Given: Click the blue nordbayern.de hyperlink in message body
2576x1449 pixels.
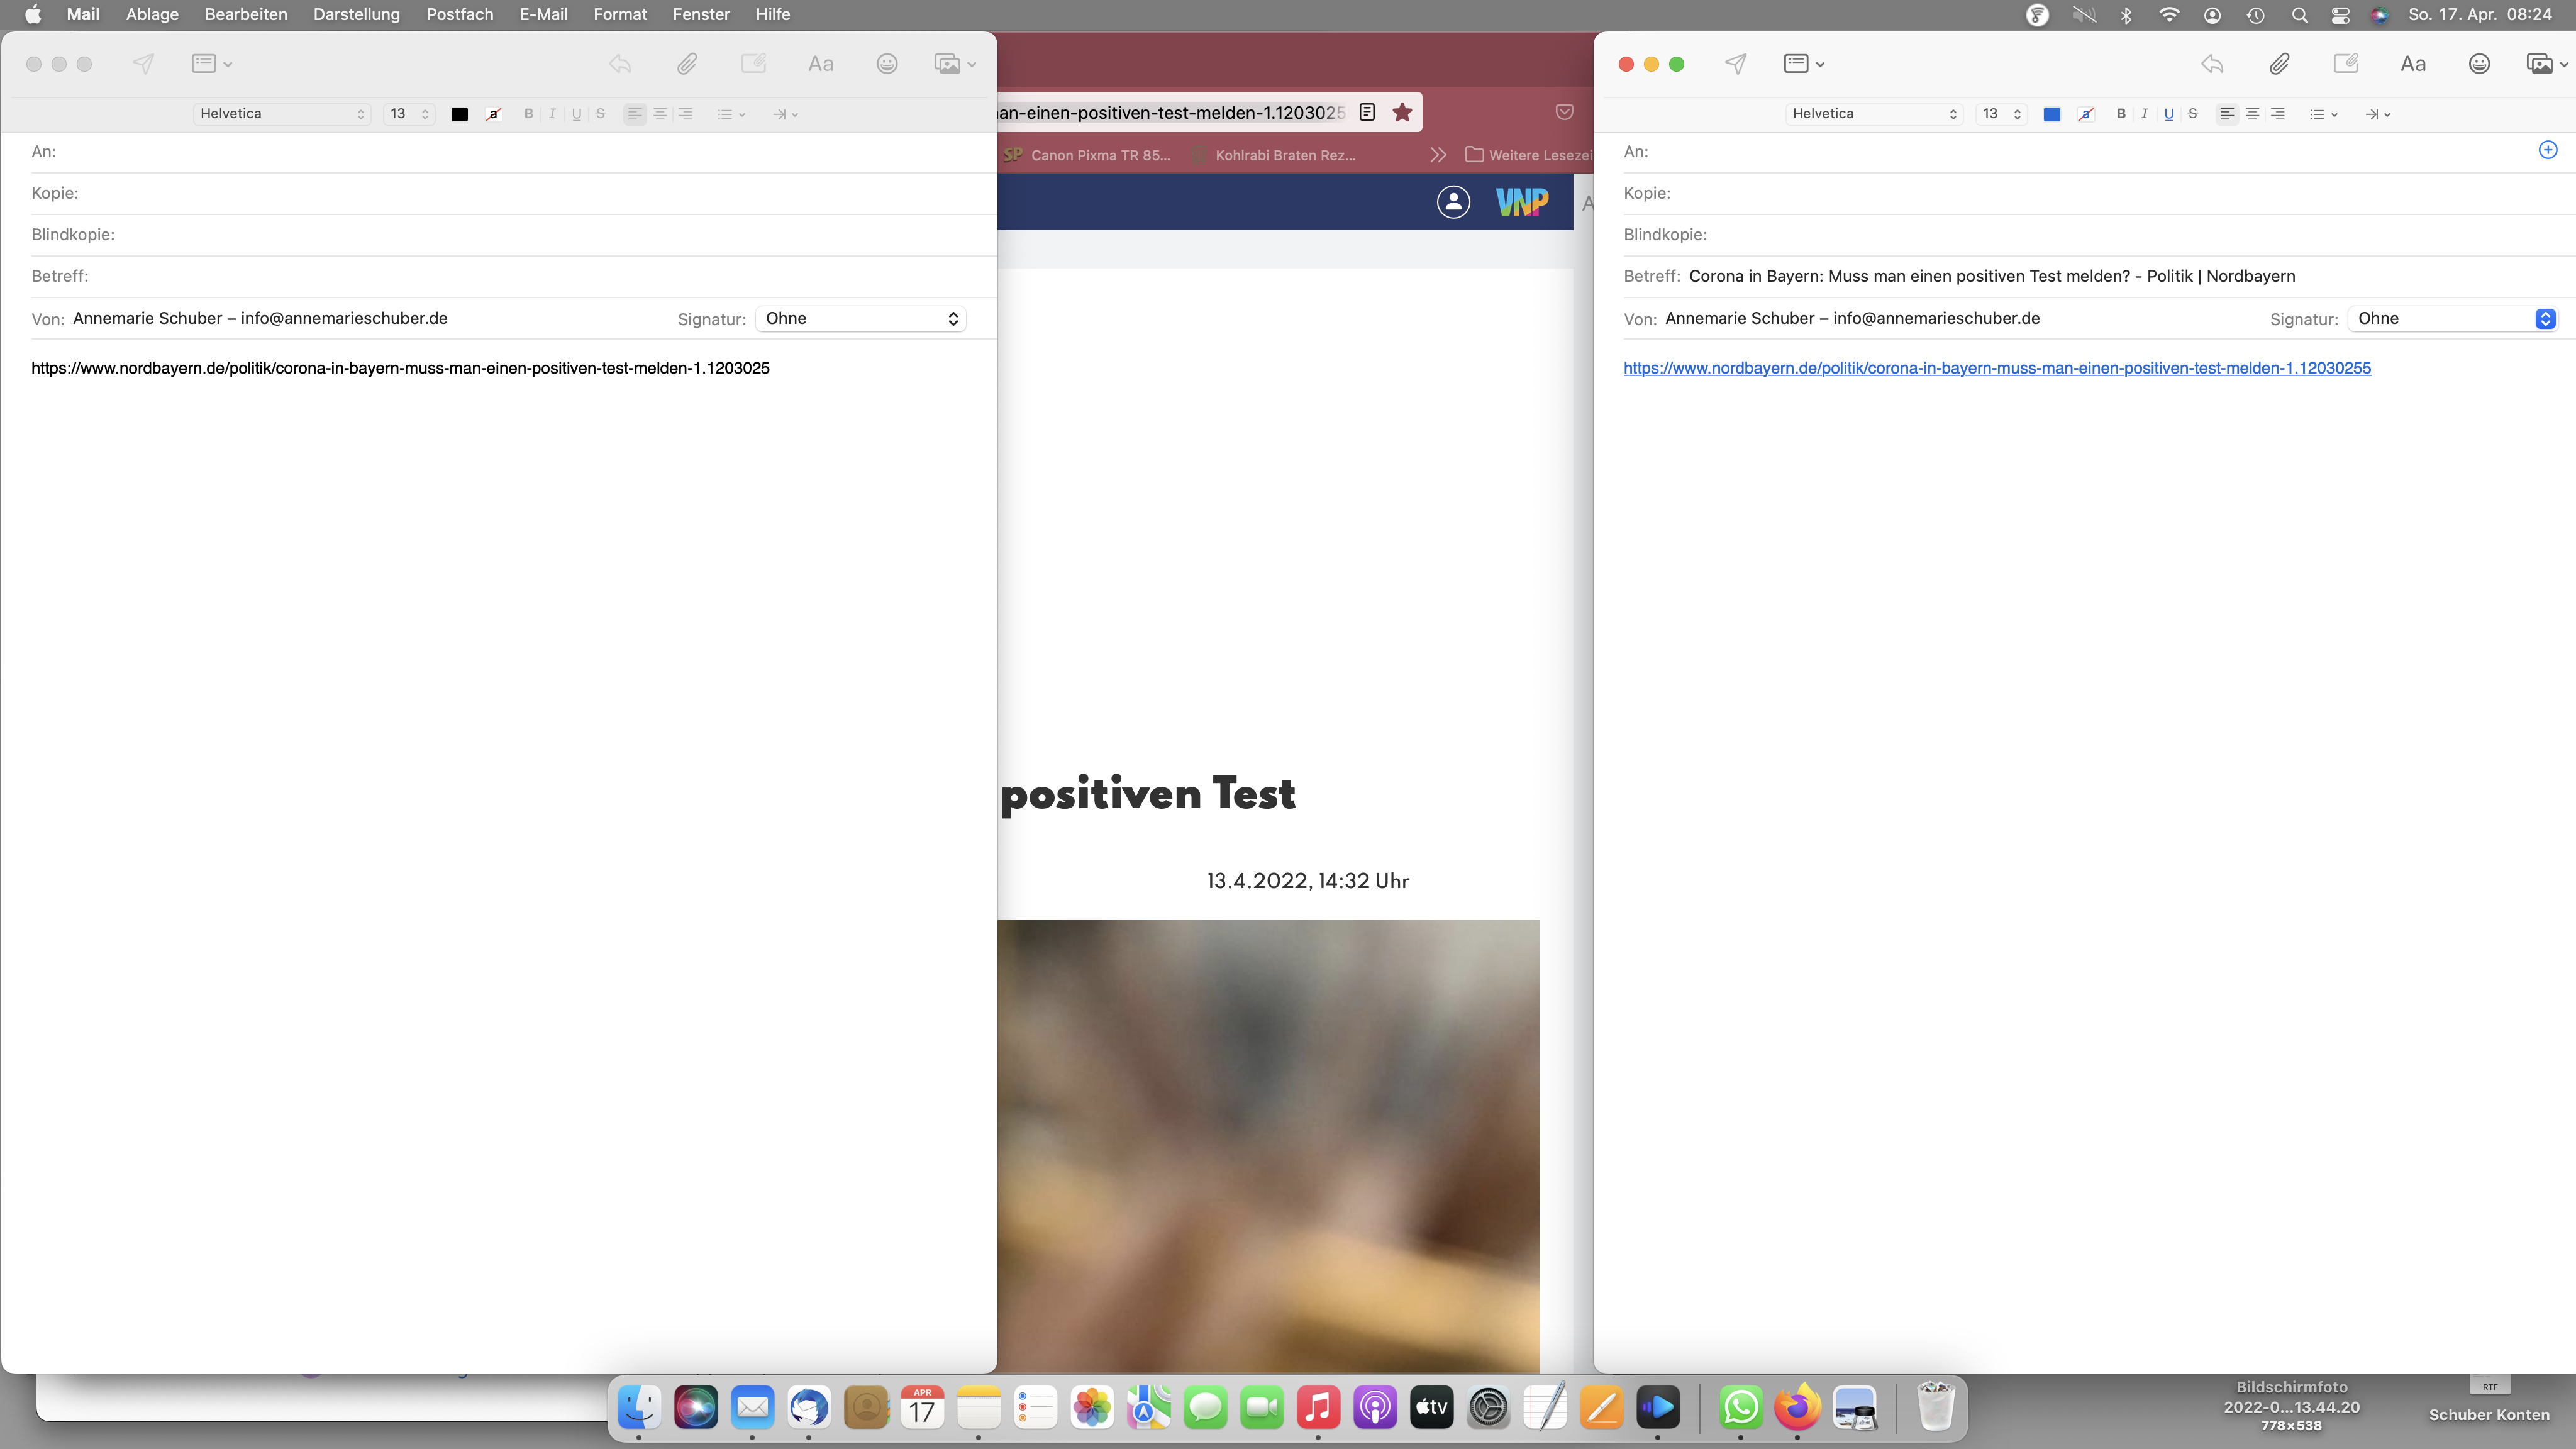Looking at the screenshot, I should point(1996,368).
